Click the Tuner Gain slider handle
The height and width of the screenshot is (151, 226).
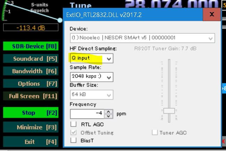click(169, 111)
